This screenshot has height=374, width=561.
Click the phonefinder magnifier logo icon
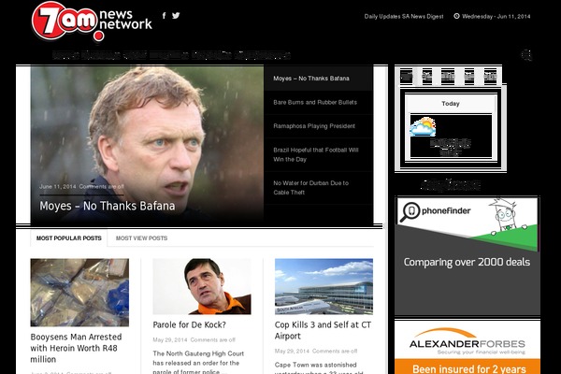(410, 211)
